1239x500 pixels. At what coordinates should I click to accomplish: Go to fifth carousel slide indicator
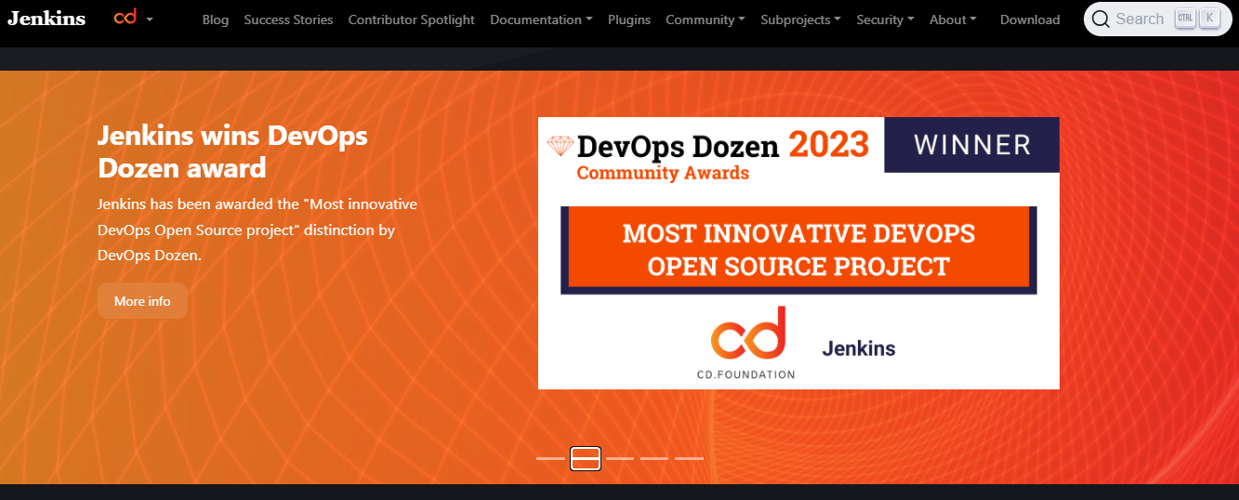click(x=689, y=459)
